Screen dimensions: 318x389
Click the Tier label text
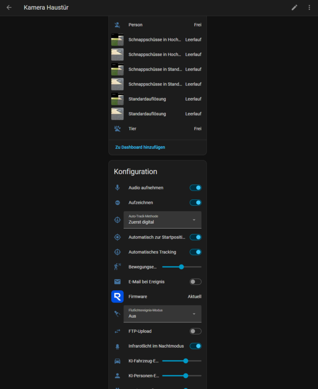[132, 128]
